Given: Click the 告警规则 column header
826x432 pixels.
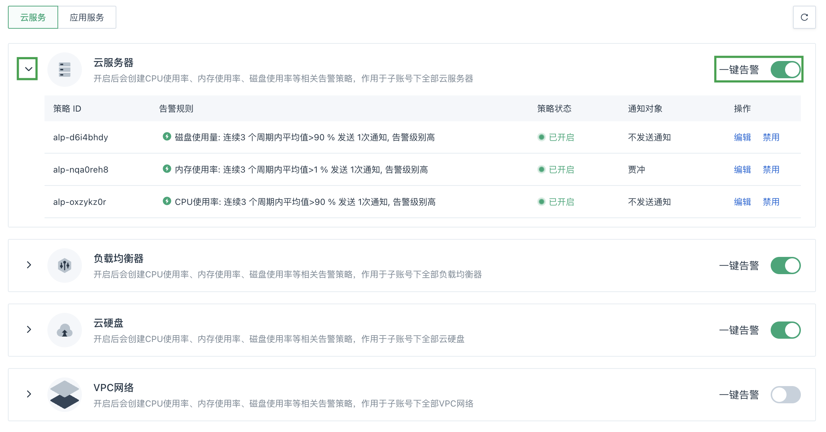Looking at the screenshot, I should pyautogui.click(x=176, y=108).
